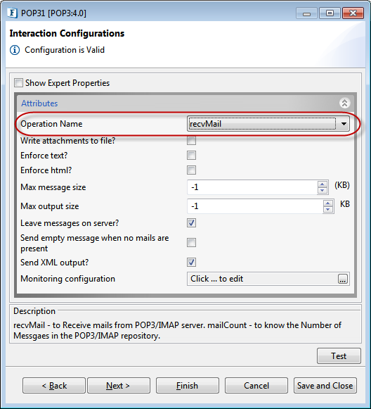Check Write attachments to file option
371x409 pixels.
click(x=191, y=141)
